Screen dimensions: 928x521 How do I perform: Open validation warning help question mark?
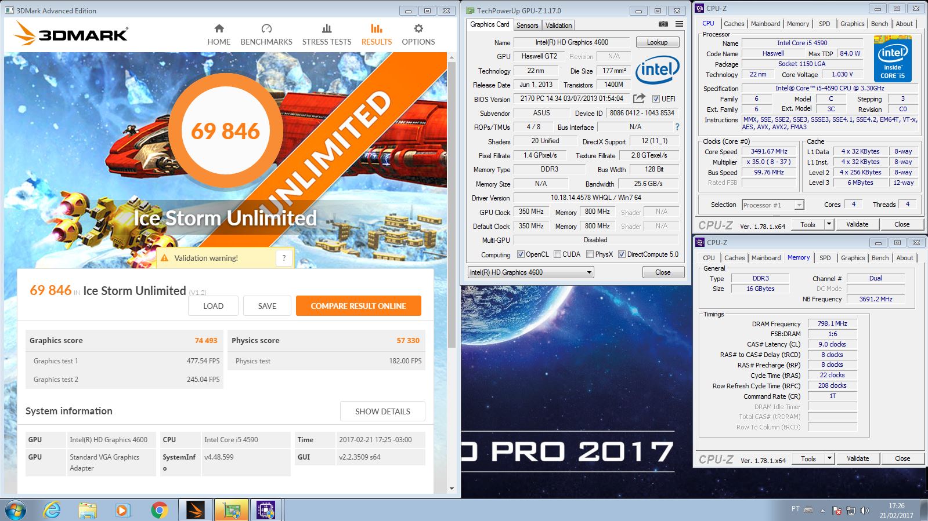coord(284,258)
